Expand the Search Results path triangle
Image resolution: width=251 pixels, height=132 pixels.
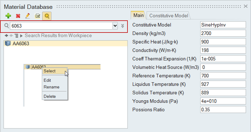pyautogui.click(x=21, y=36)
